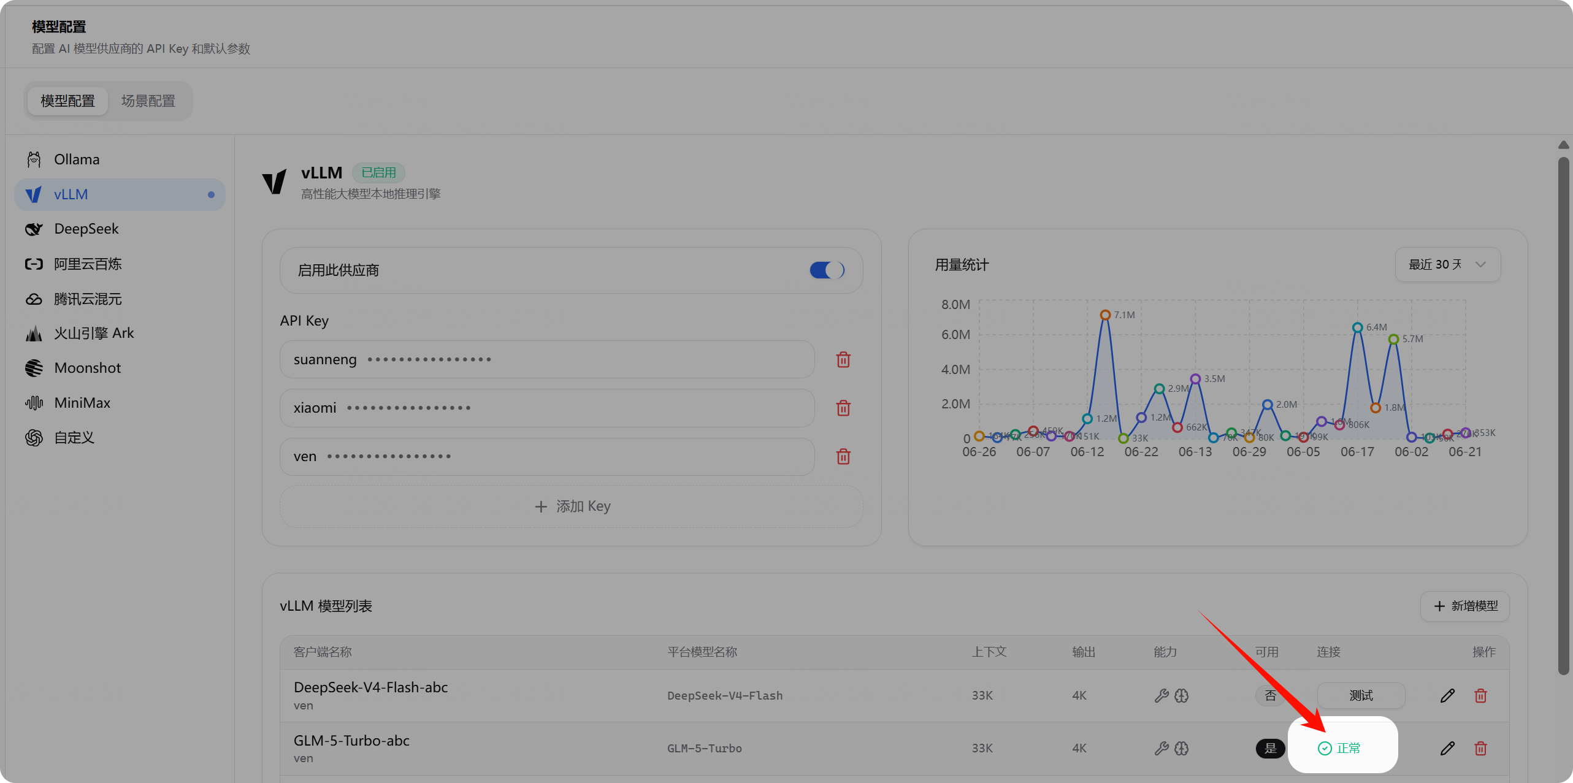Click the 3.5M data point on chart
This screenshot has width=1573, height=783.
click(1195, 379)
